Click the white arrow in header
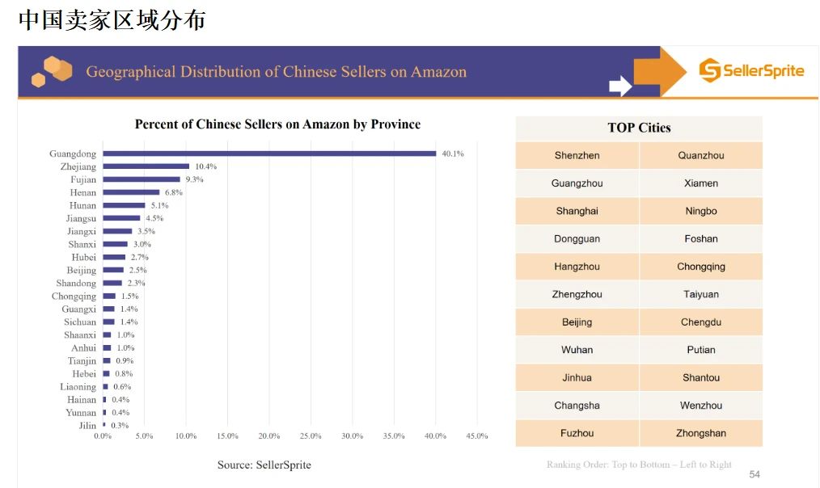This screenshot has width=820, height=488. 619,85
